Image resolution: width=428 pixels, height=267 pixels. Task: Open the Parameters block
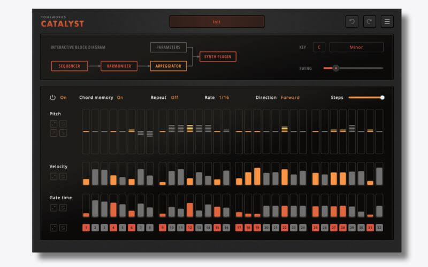(x=168, y=47)
